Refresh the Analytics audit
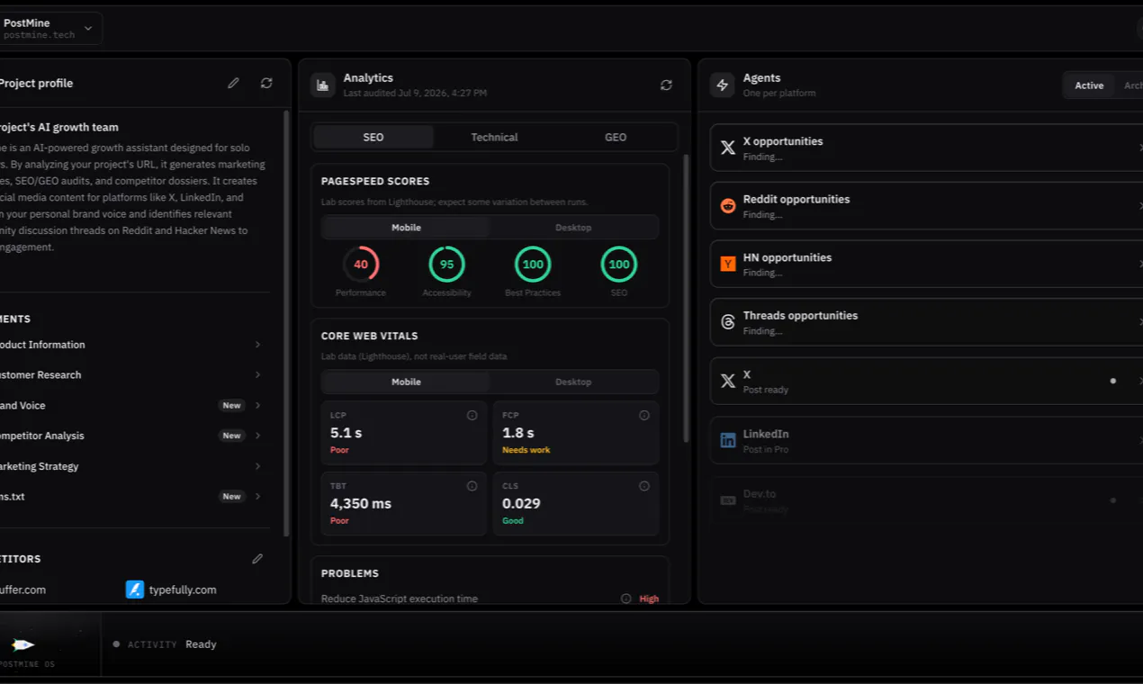Viewport: 1143px width, 684px height. click(666, 85)
